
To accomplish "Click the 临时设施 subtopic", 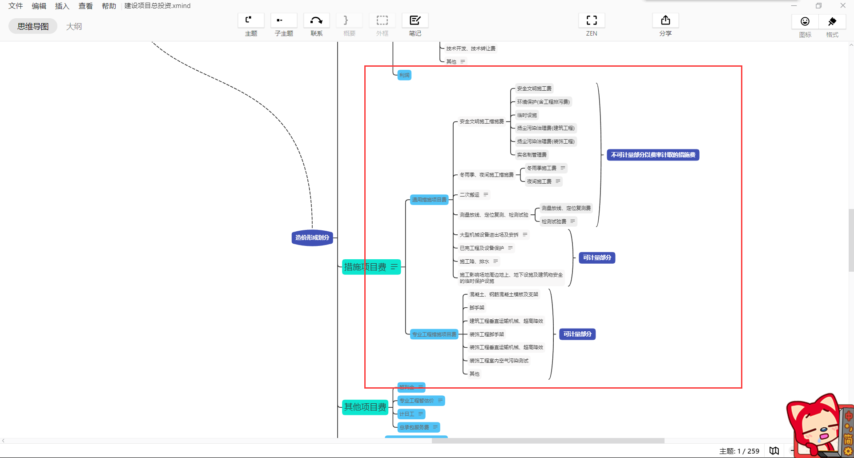I will point(527,115).
